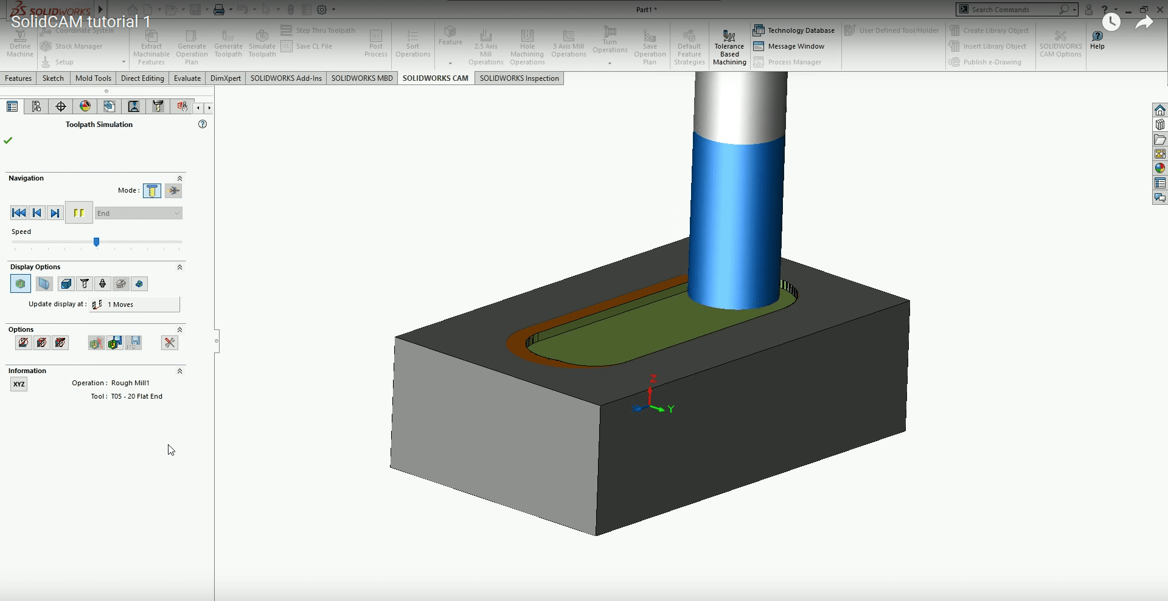Switch to the SOLIDWORKS Inspection tab

tap(519, 78)
